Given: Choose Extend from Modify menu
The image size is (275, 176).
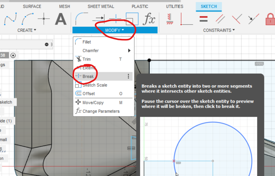Looking at the screenshot, I should 104,68.
